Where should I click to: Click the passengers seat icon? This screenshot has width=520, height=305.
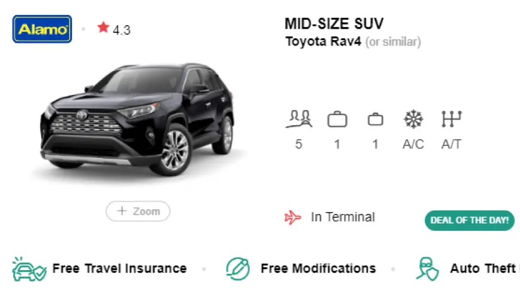click(x=299, y=119)
